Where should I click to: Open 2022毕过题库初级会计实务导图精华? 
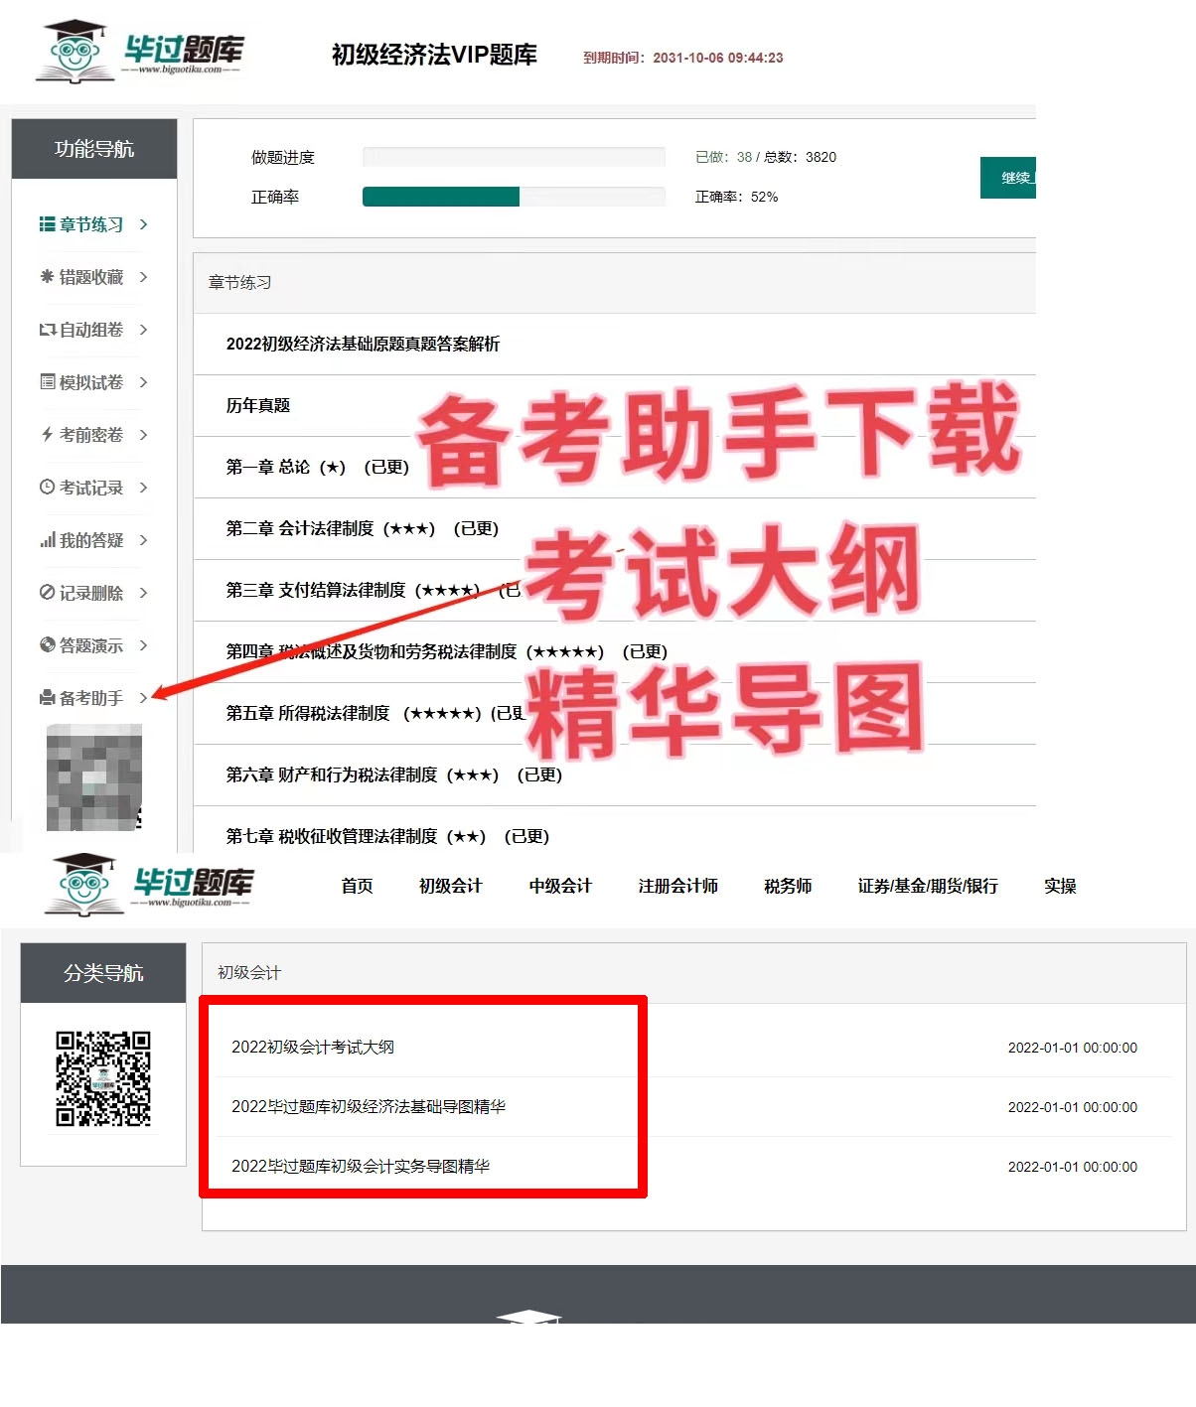pyautogui.click(x=361, y=1166)
